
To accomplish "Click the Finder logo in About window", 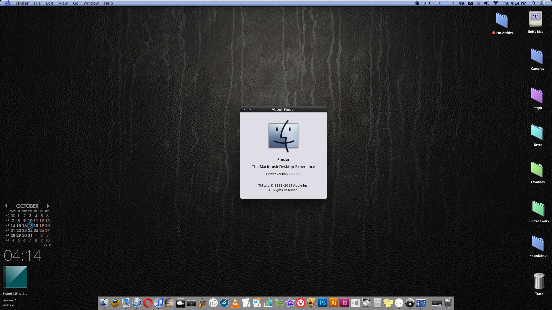I will (x=283, y=136).
